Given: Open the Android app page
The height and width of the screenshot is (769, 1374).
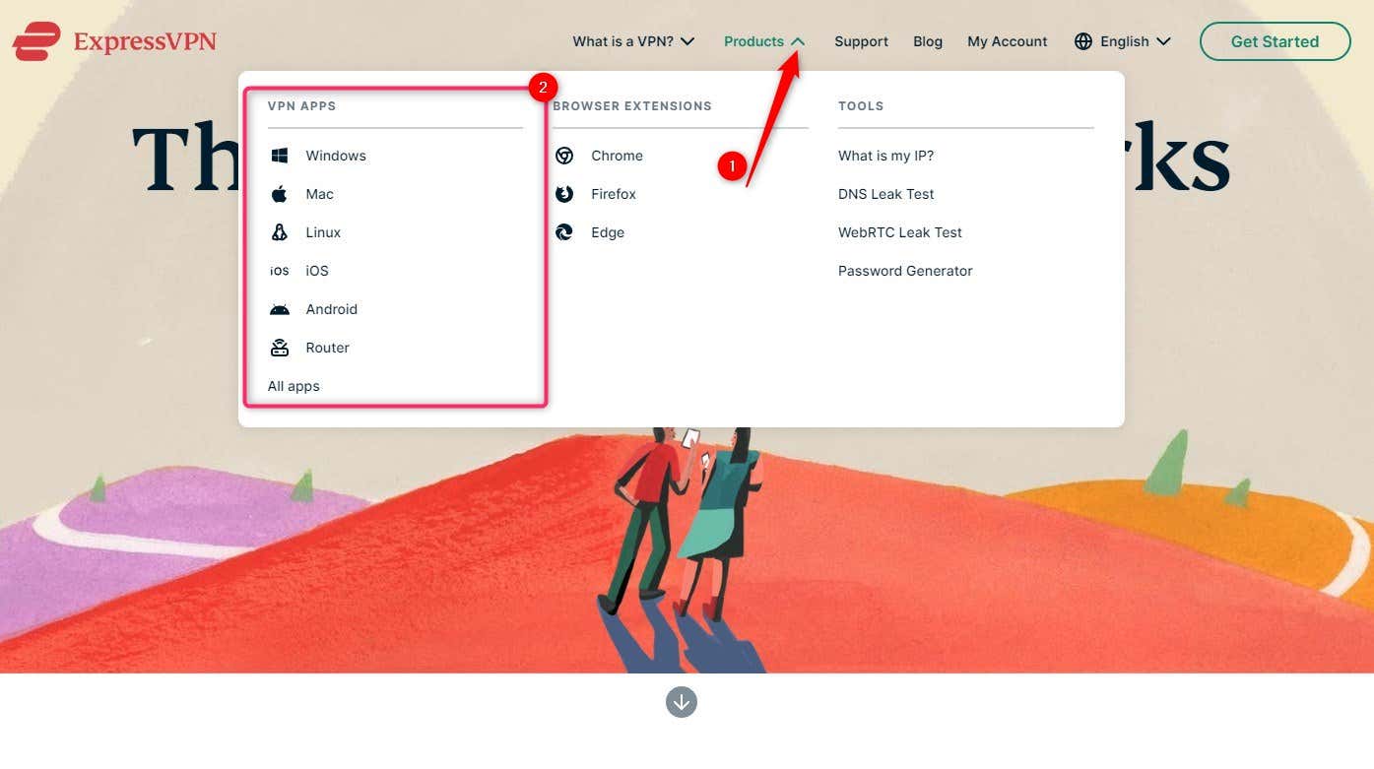Looking at the screenshot, I should [331, 309].
